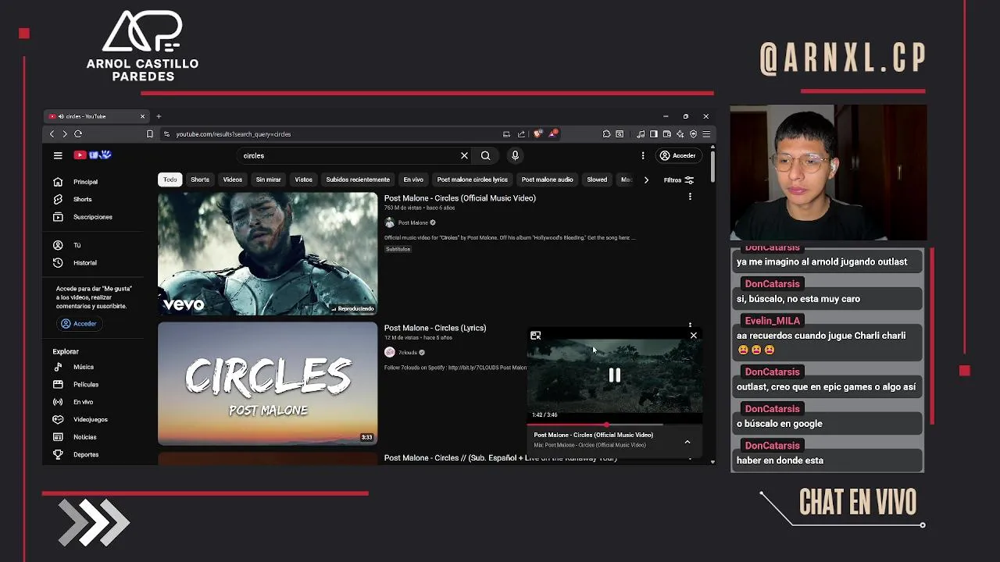This screenshot has height=562, width=1000.
Task: Click the YouTube logo
Action: 93,155
